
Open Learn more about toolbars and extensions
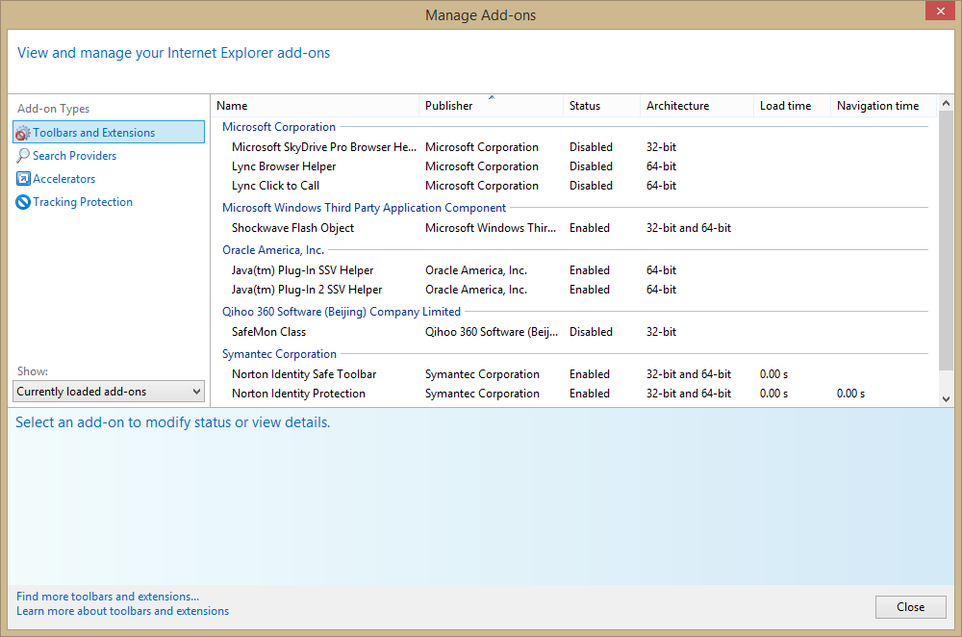[x=123, y=611]
